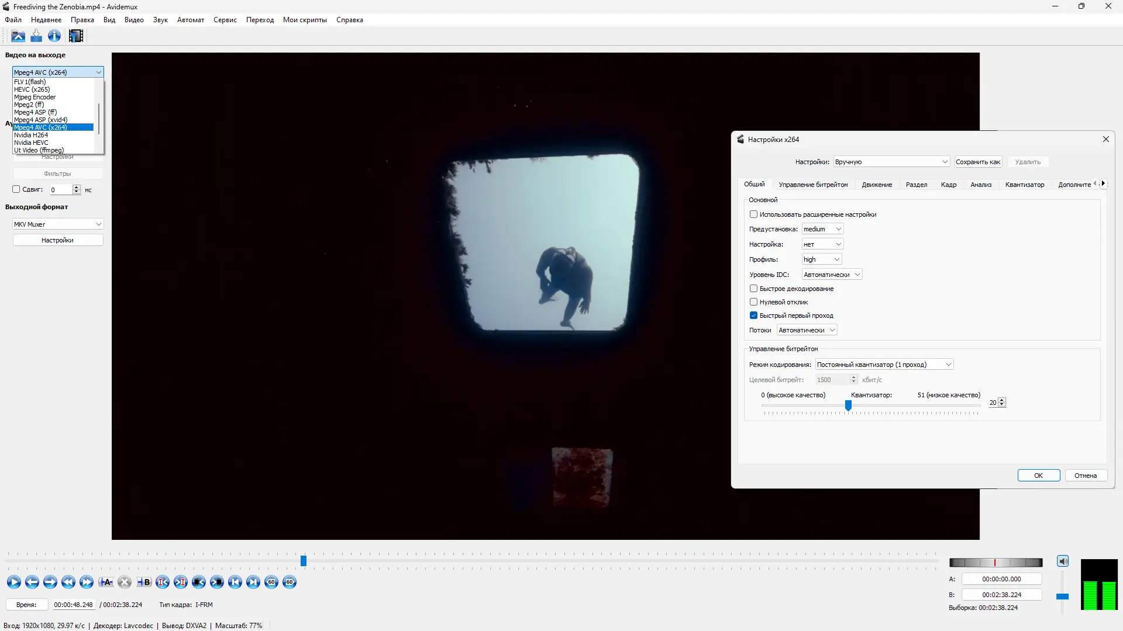The image size is (1123, 631).
Task: Click the save video icon
Action: pos(36,36)
